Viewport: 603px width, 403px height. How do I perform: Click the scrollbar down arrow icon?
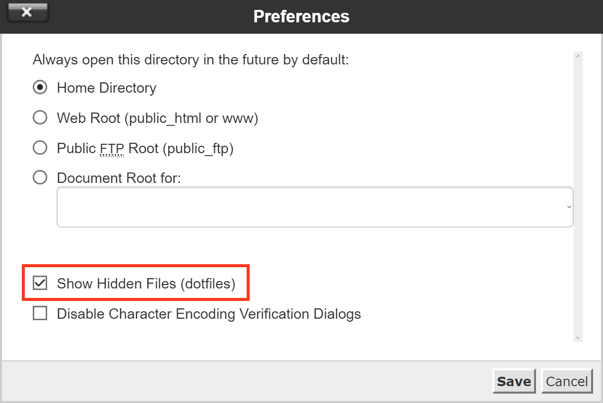[x=578, y=338]
